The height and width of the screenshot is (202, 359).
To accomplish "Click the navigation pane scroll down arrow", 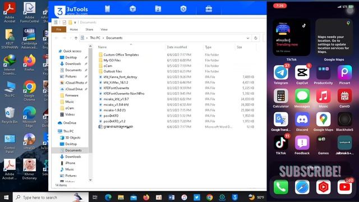I will pos(90,180).
